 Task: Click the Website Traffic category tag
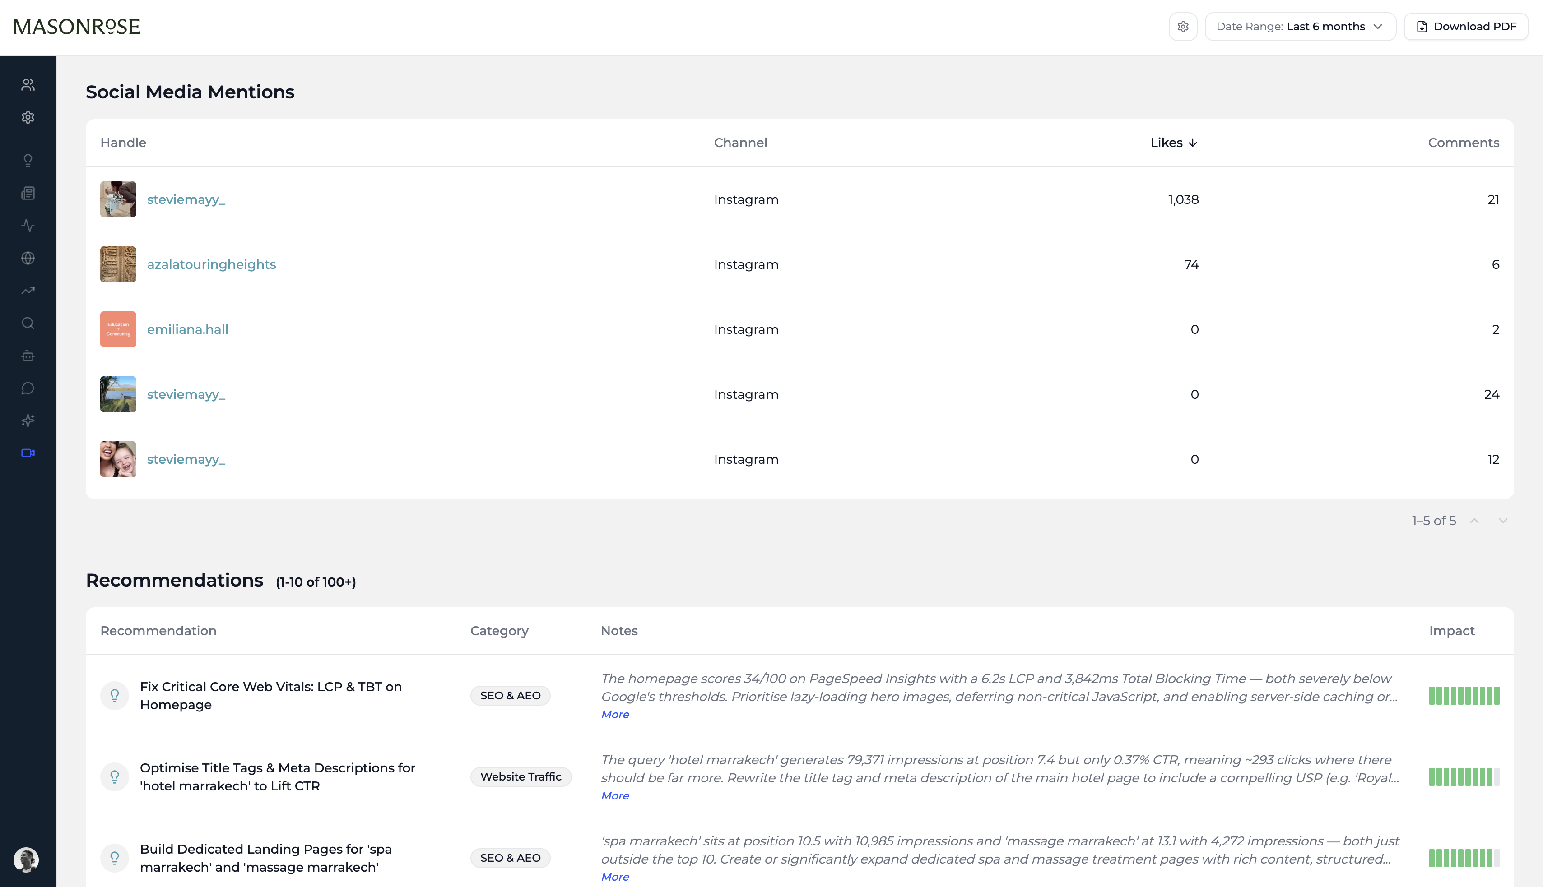[x=521, y=777]
